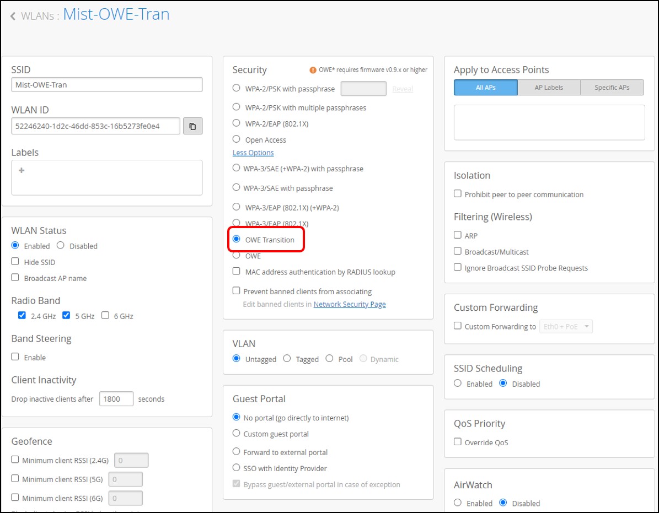Click the Reveal passphrase link
The height and width of the screenshot is (513, 659).
pyautogui.click(x=403, y=89)
